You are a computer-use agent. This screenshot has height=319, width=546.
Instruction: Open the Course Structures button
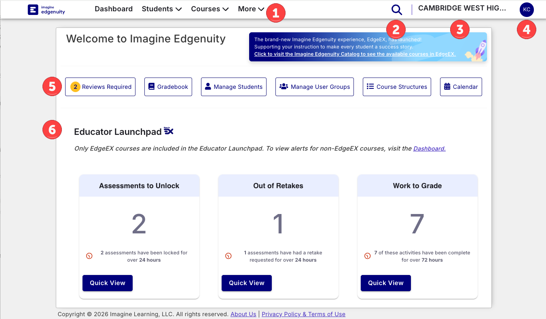(x=397, y=87)
